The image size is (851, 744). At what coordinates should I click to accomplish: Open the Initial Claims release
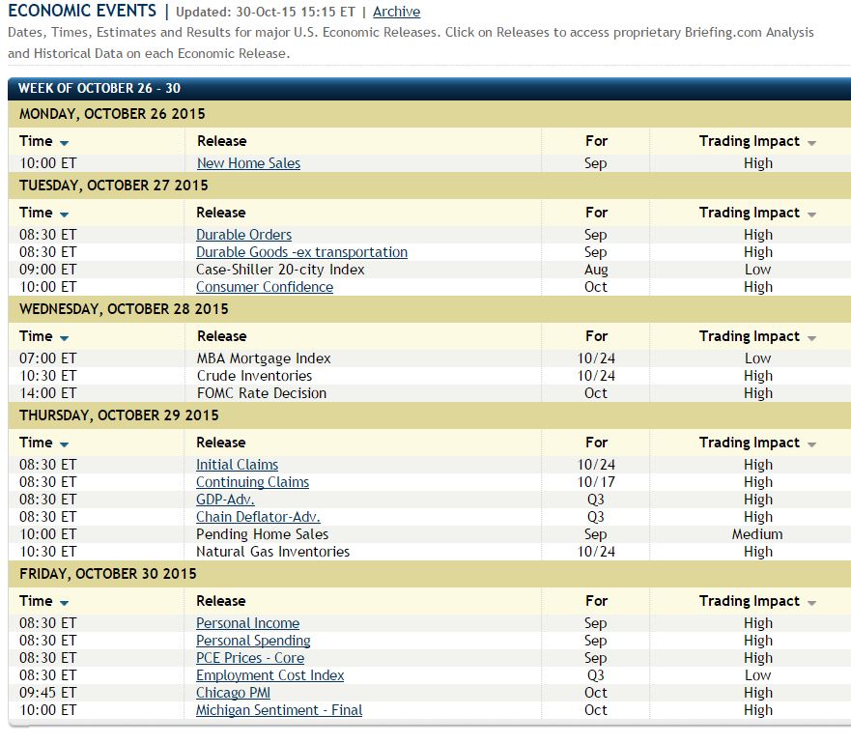click(237, 465)
